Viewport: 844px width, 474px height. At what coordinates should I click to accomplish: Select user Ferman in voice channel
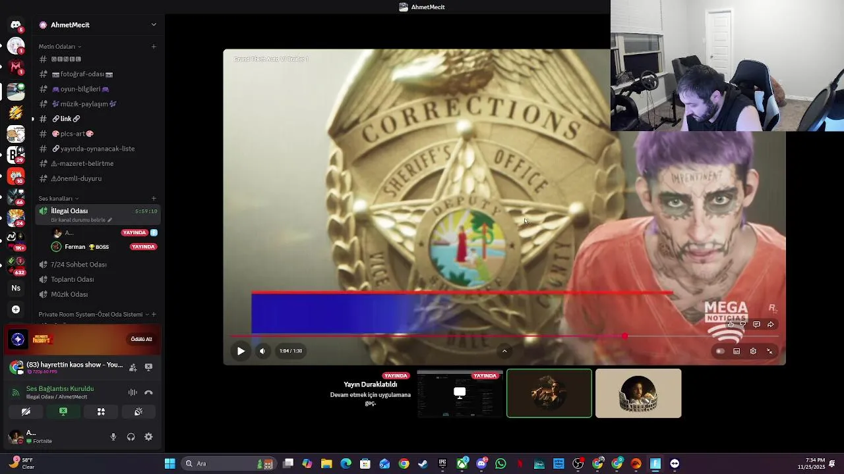104,247
